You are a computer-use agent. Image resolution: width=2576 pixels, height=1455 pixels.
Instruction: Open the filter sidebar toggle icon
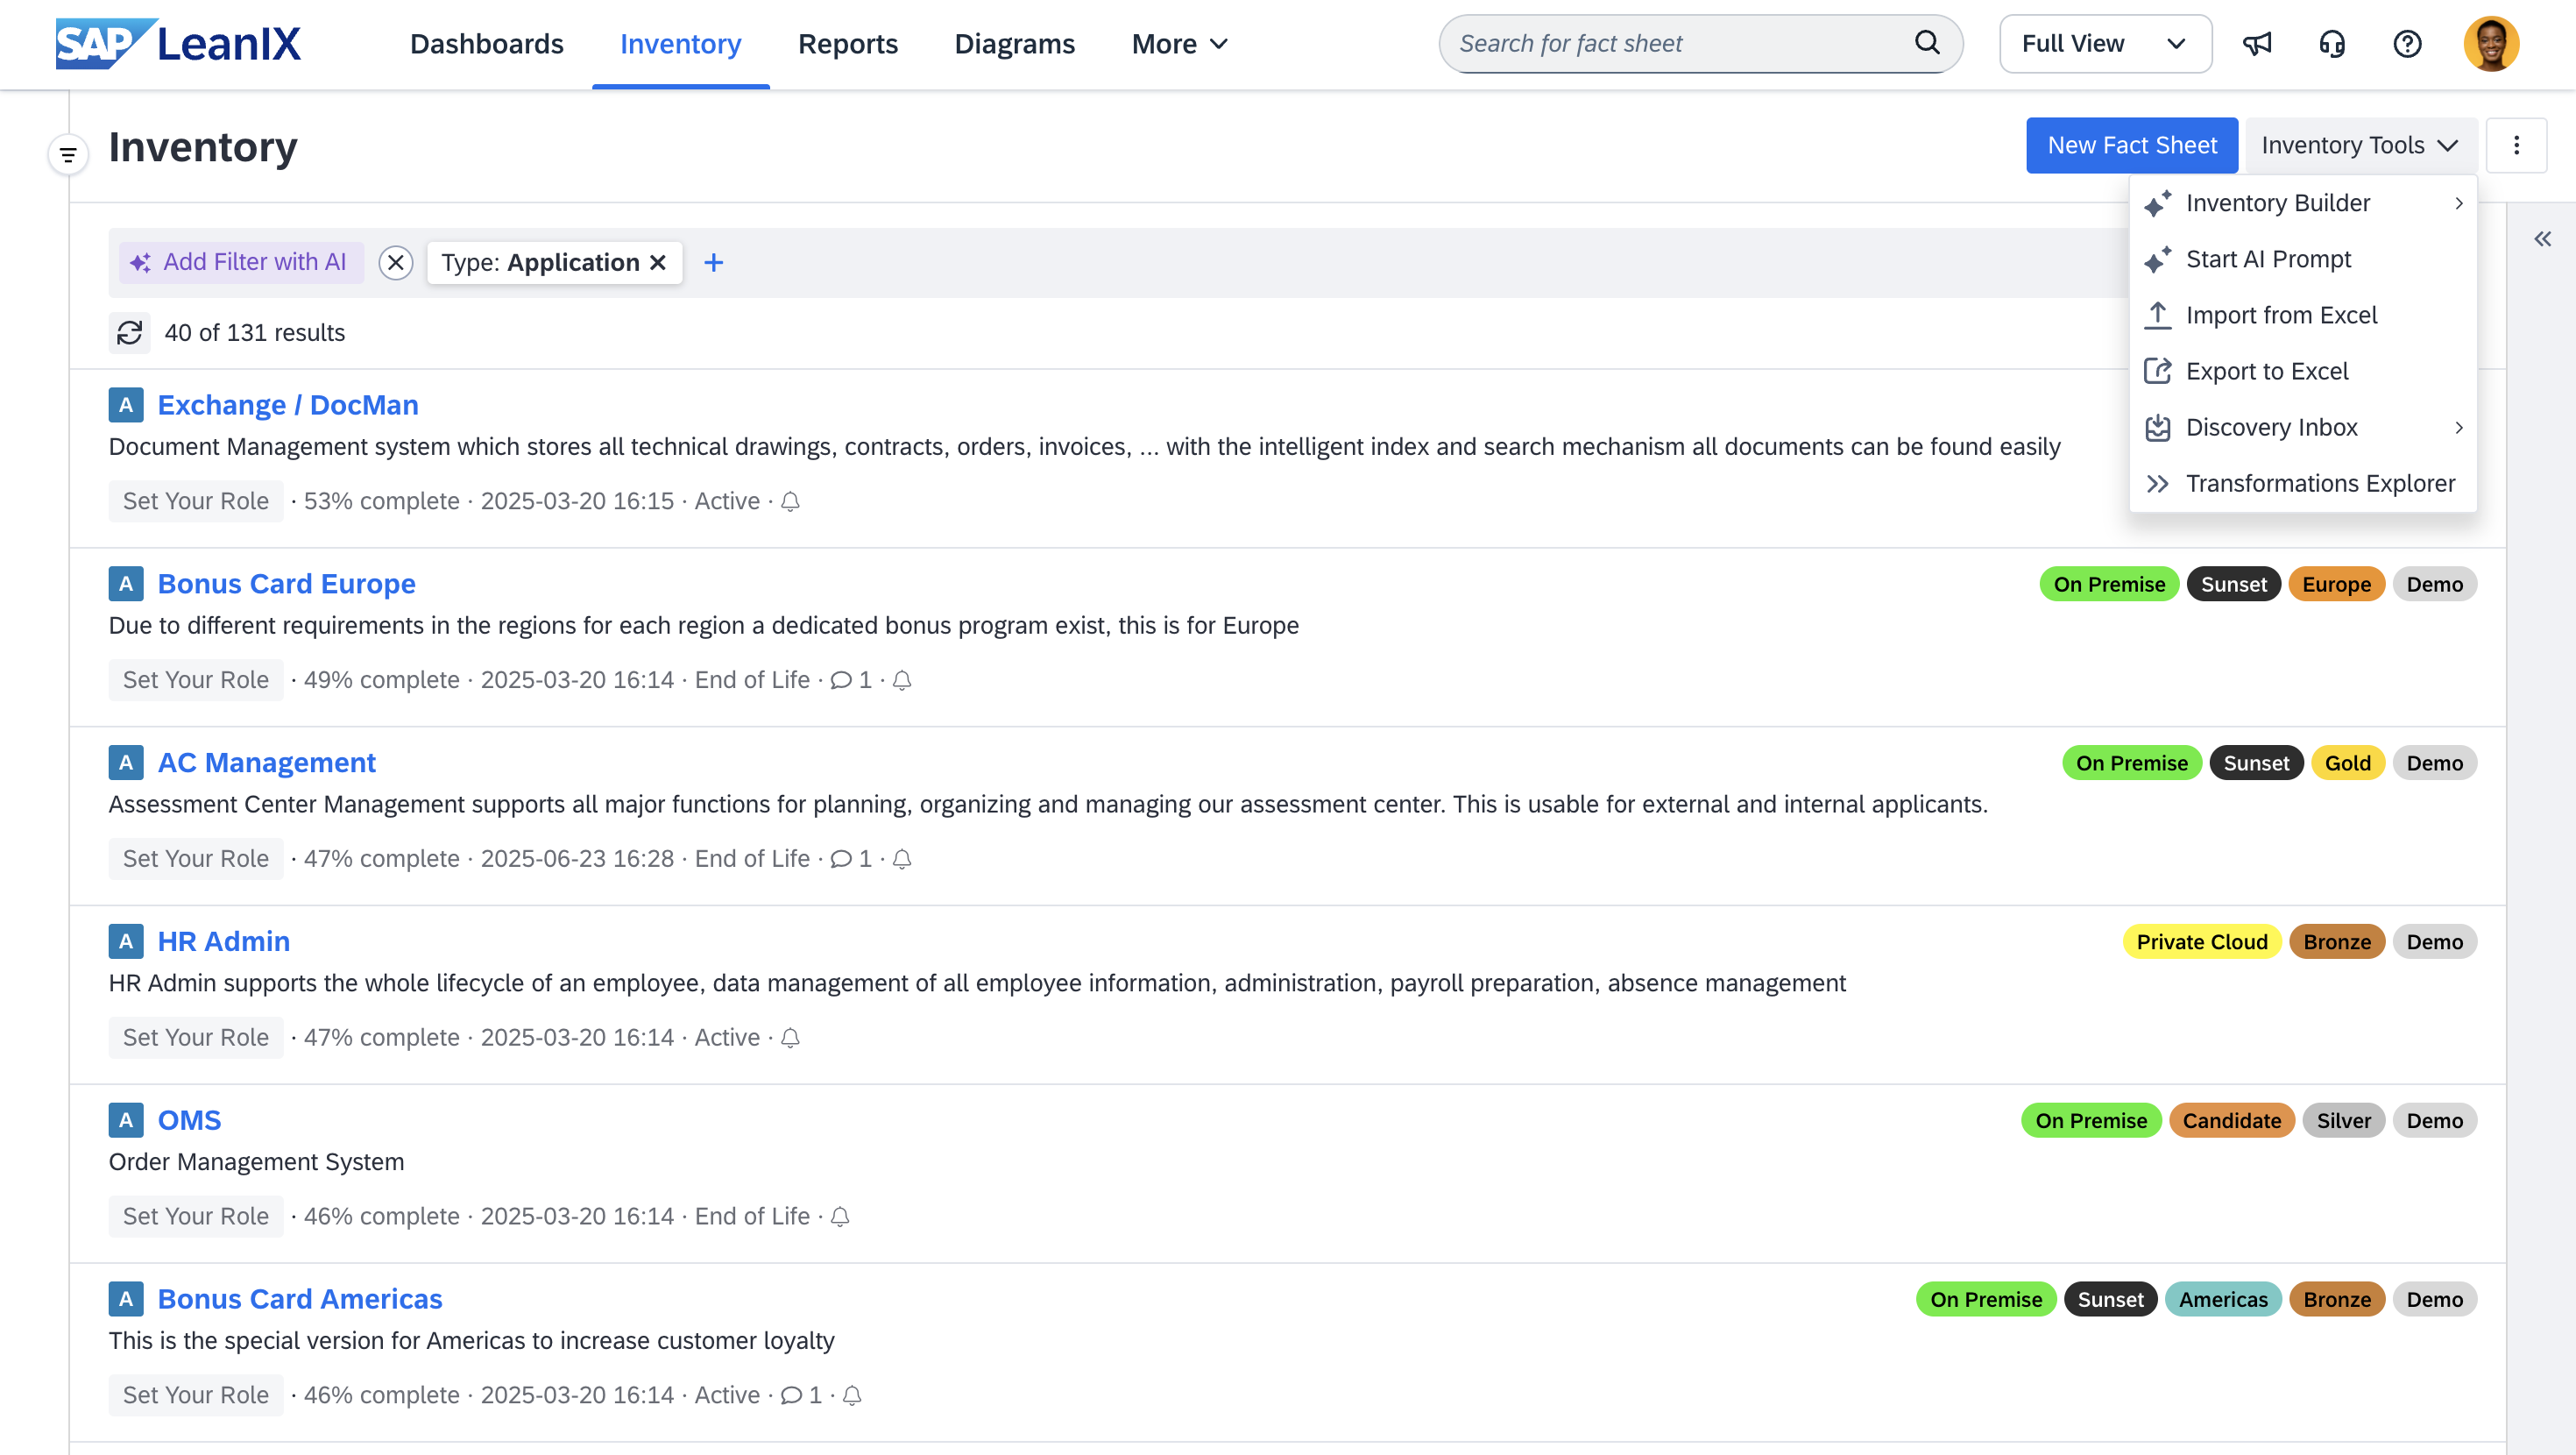pyautogui.click(x=68, y=154)
